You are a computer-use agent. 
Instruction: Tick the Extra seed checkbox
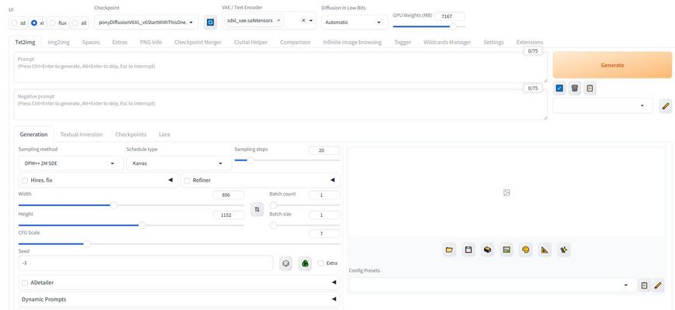(320, 263)
